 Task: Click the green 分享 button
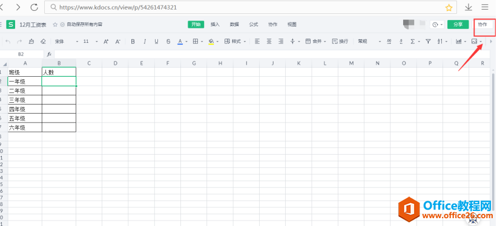458,24
